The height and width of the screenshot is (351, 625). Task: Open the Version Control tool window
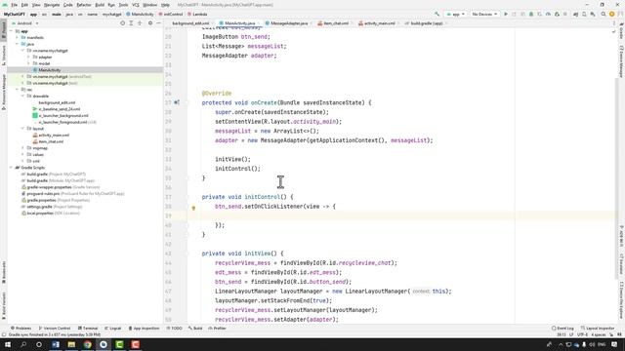tap(55, 329)
